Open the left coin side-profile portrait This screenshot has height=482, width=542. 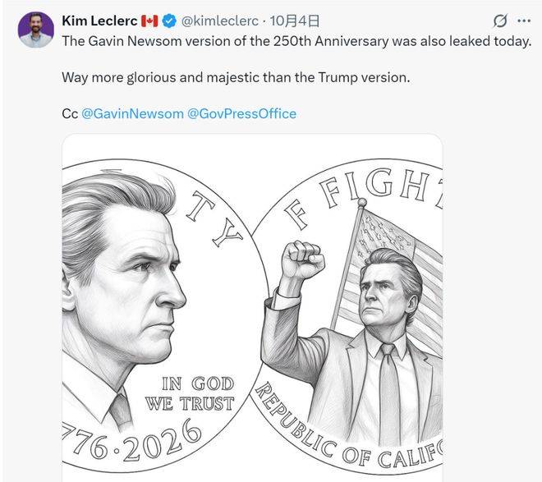(x=131, y=279)
